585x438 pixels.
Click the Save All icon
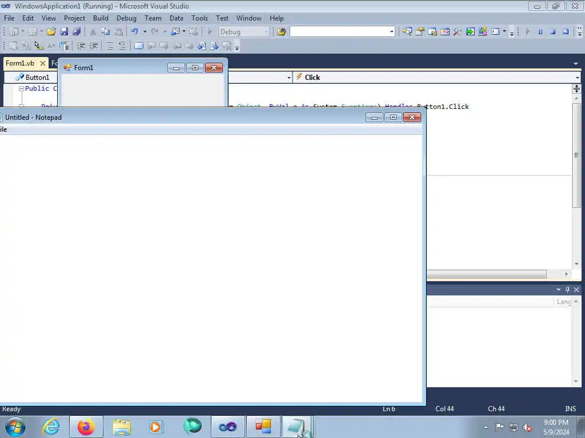tap(77, 32)
